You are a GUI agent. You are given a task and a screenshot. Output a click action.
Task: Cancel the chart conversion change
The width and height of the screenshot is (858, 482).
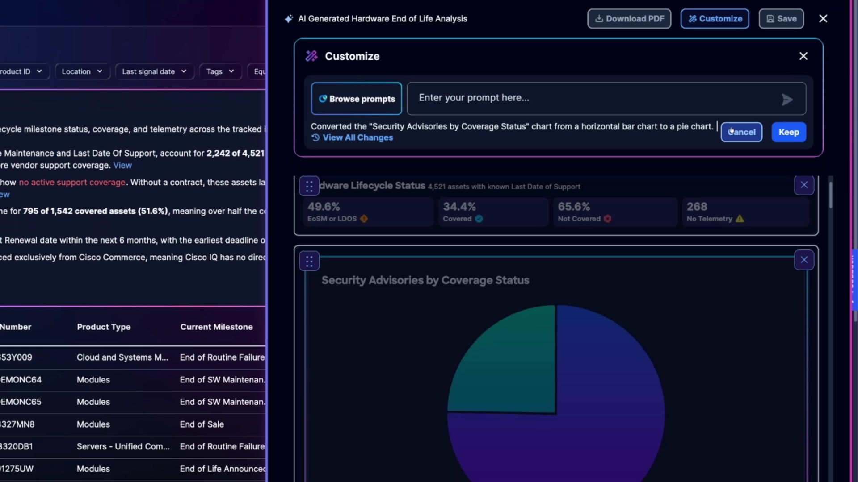(741, 132)
